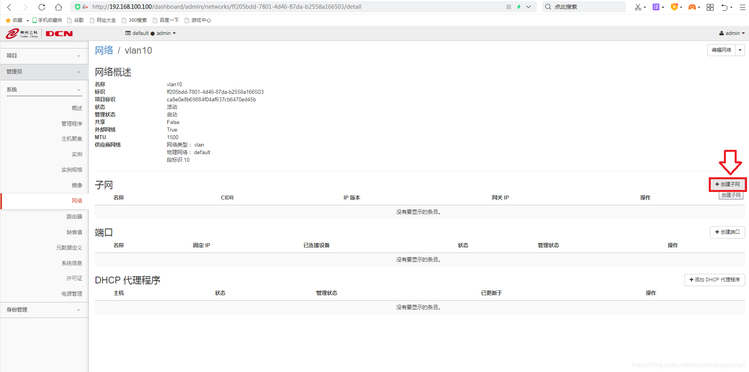Open the four-square extensions grid
The height and width of the screenshot is (372, 749).
pos(710,7)
